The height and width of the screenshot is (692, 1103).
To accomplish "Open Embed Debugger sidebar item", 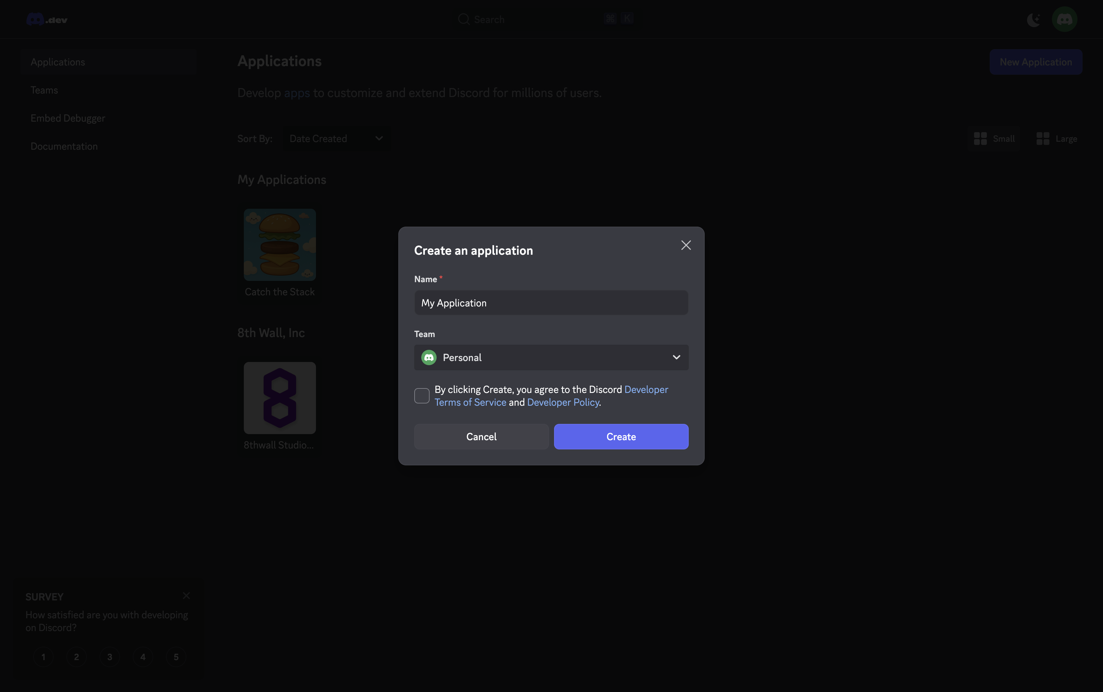I will pos(68,118).
